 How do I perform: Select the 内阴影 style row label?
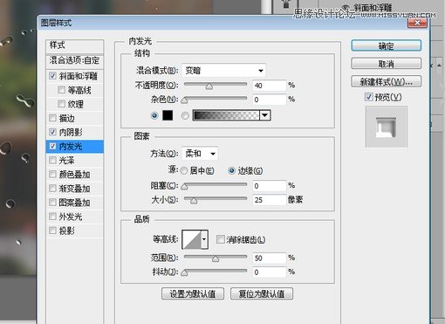click(71, 132)
